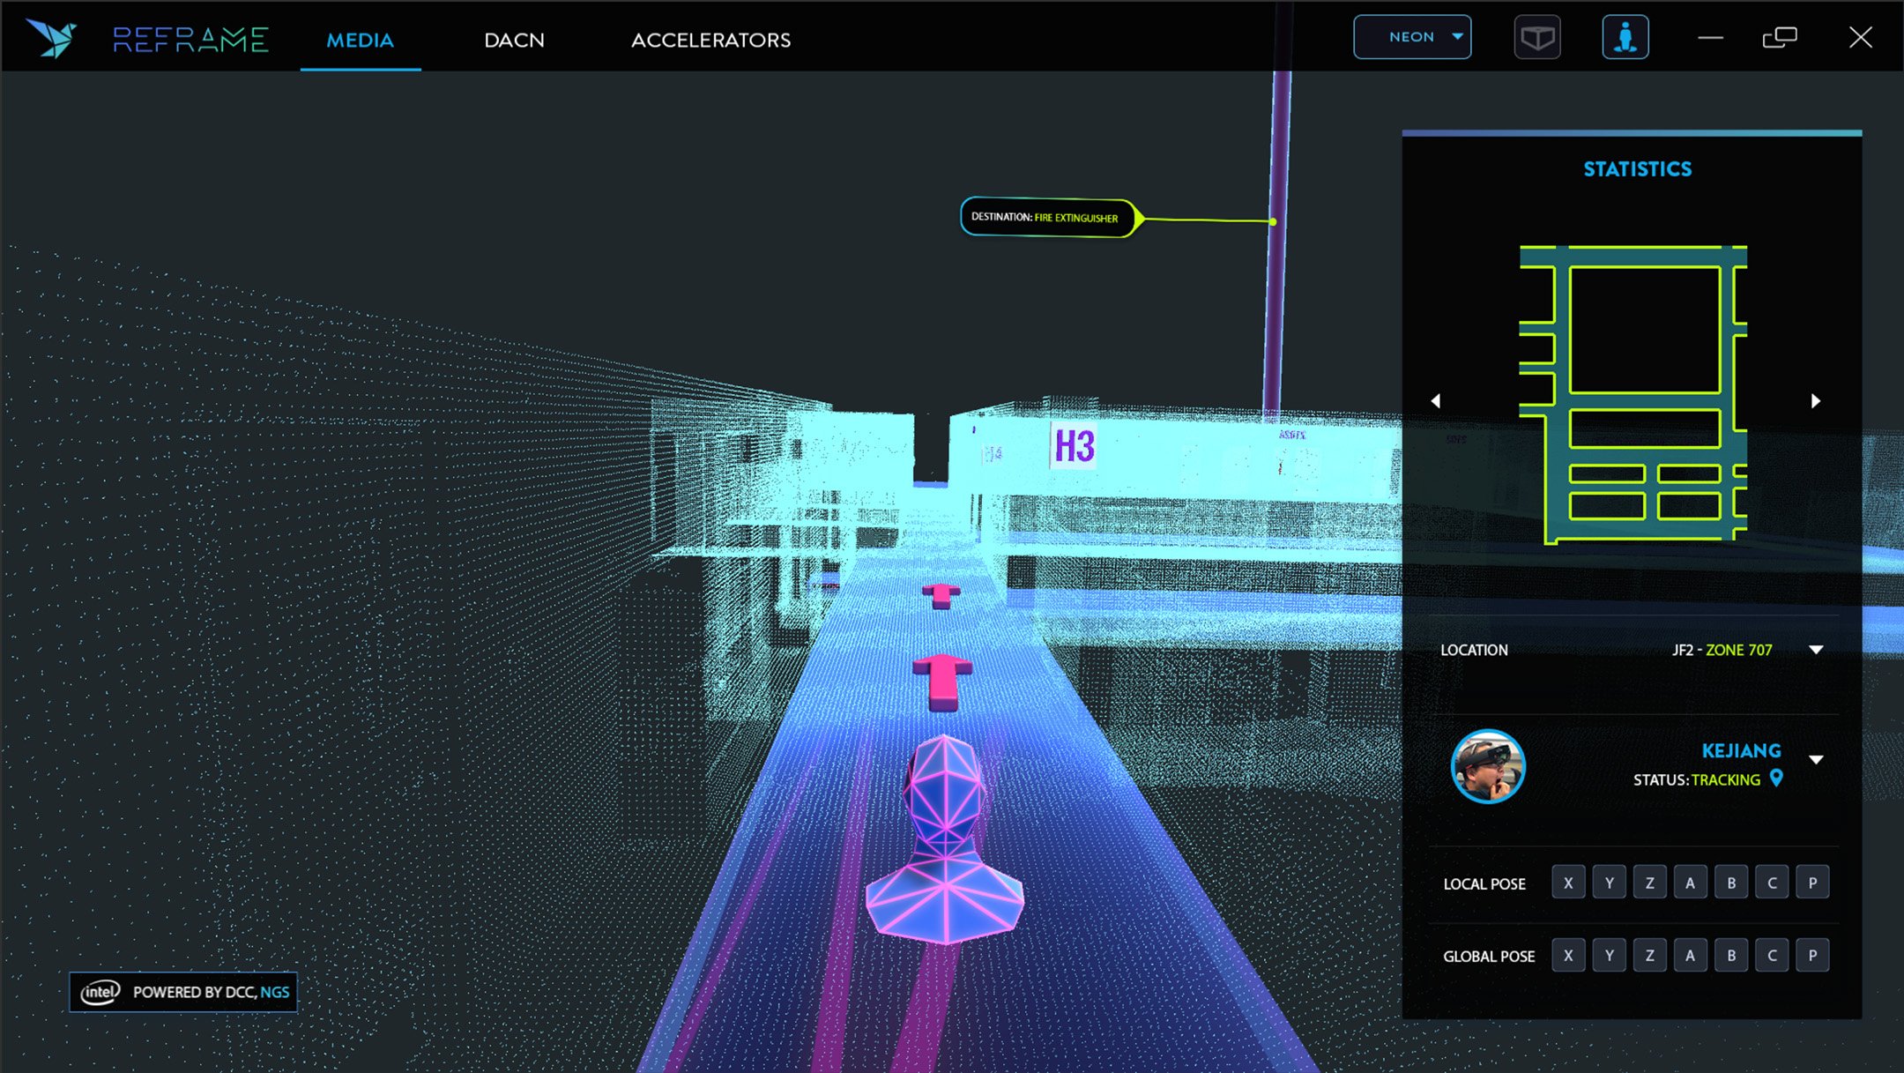The width and height of the screenshot is (1904, 1073).
Task: Show next floor plan with right arrow
Action: [1815, 401]
